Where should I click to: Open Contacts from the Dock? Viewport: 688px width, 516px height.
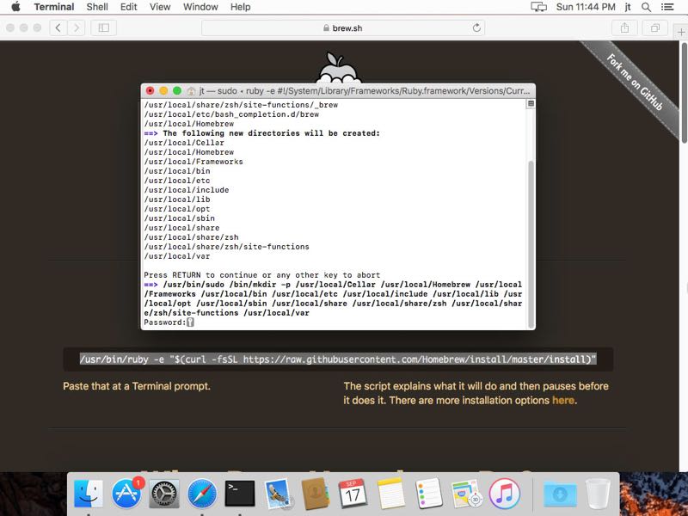point(315,494)
